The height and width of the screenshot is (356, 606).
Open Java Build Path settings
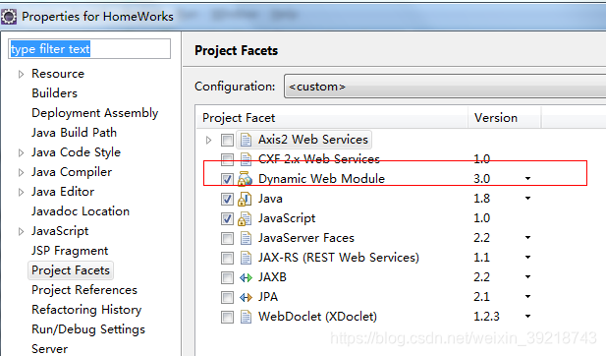[x=74, y=133]
